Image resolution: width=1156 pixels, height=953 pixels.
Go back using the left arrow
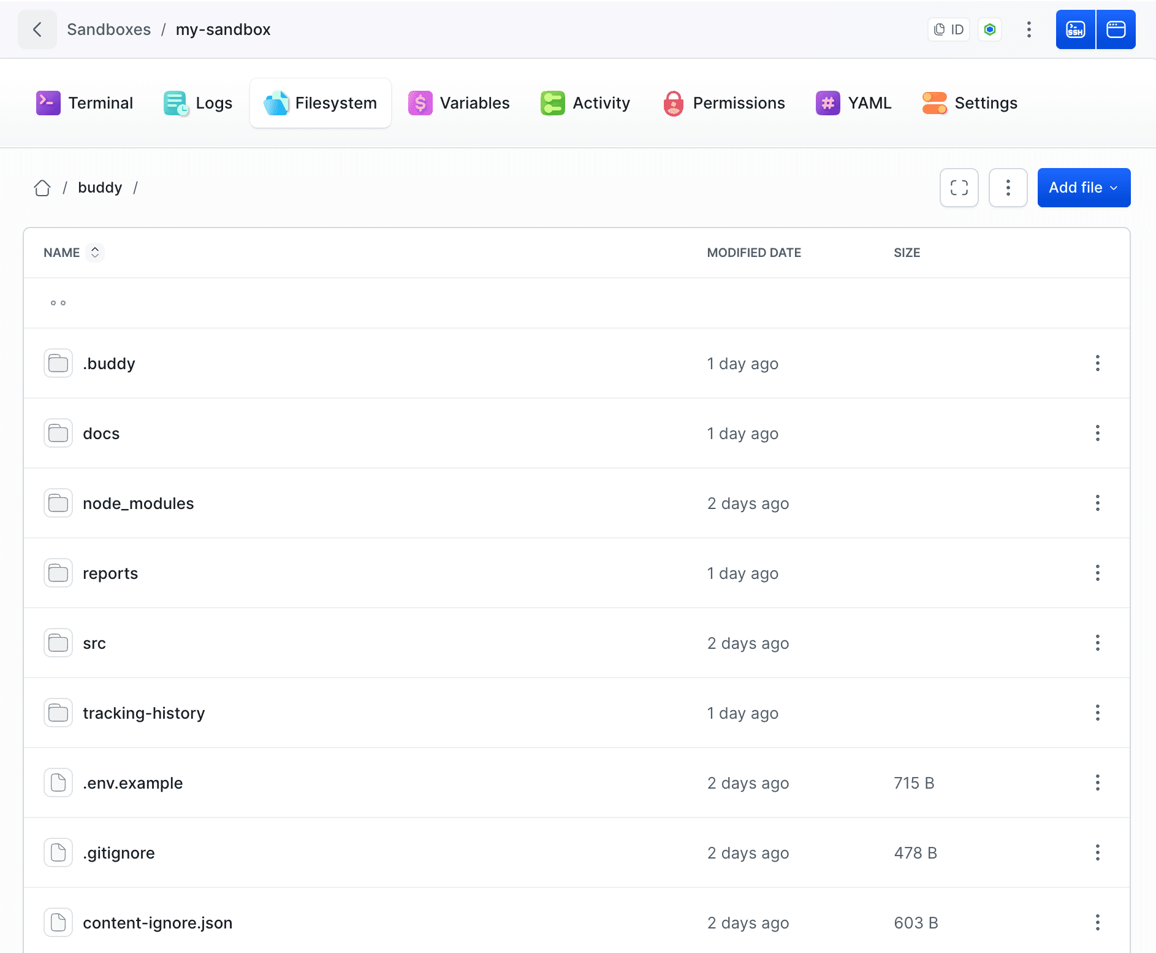tap(37, 29)
